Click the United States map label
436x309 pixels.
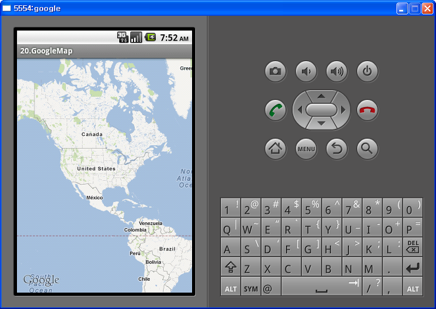pyautogui.click(x=96, y=168)
